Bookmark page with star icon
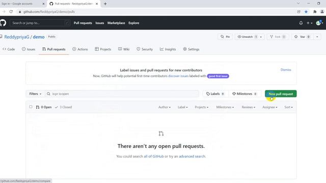 [306, 12]
